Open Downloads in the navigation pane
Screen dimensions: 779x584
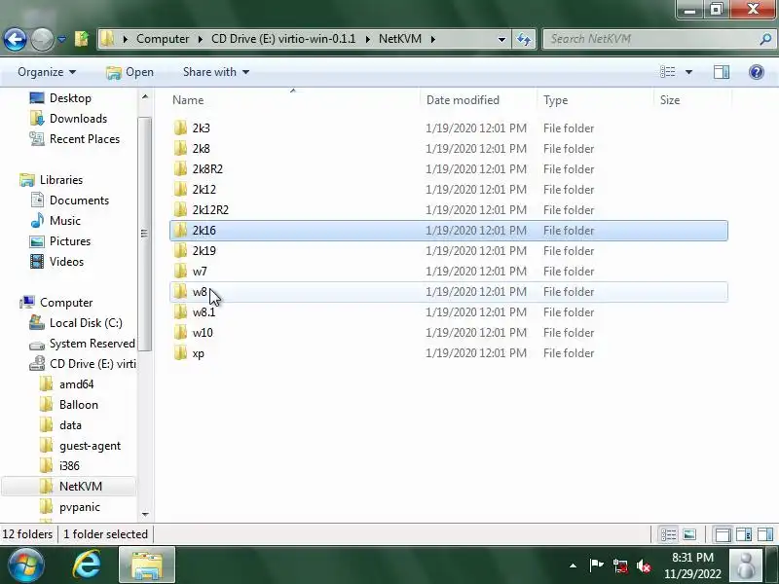[x=78, y=118]
